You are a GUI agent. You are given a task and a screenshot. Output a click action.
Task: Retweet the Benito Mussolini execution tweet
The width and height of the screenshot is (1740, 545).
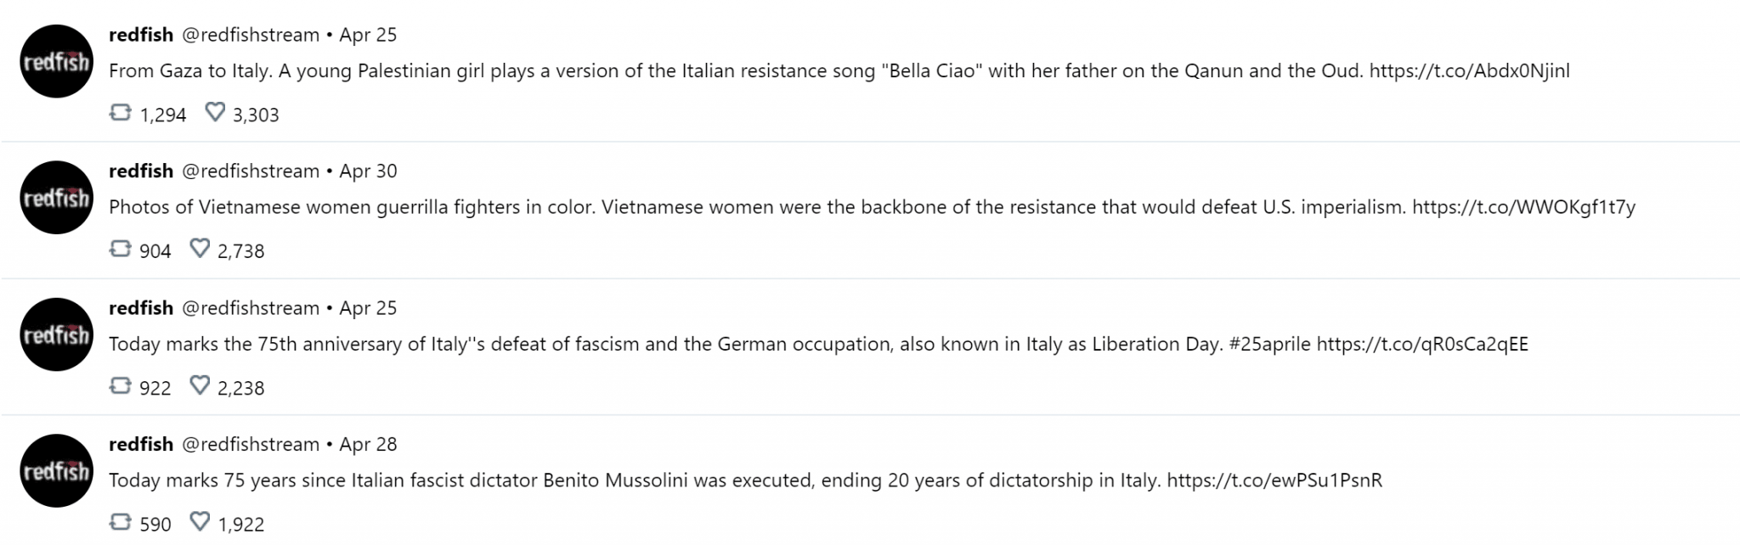click(x=120, y=522)
